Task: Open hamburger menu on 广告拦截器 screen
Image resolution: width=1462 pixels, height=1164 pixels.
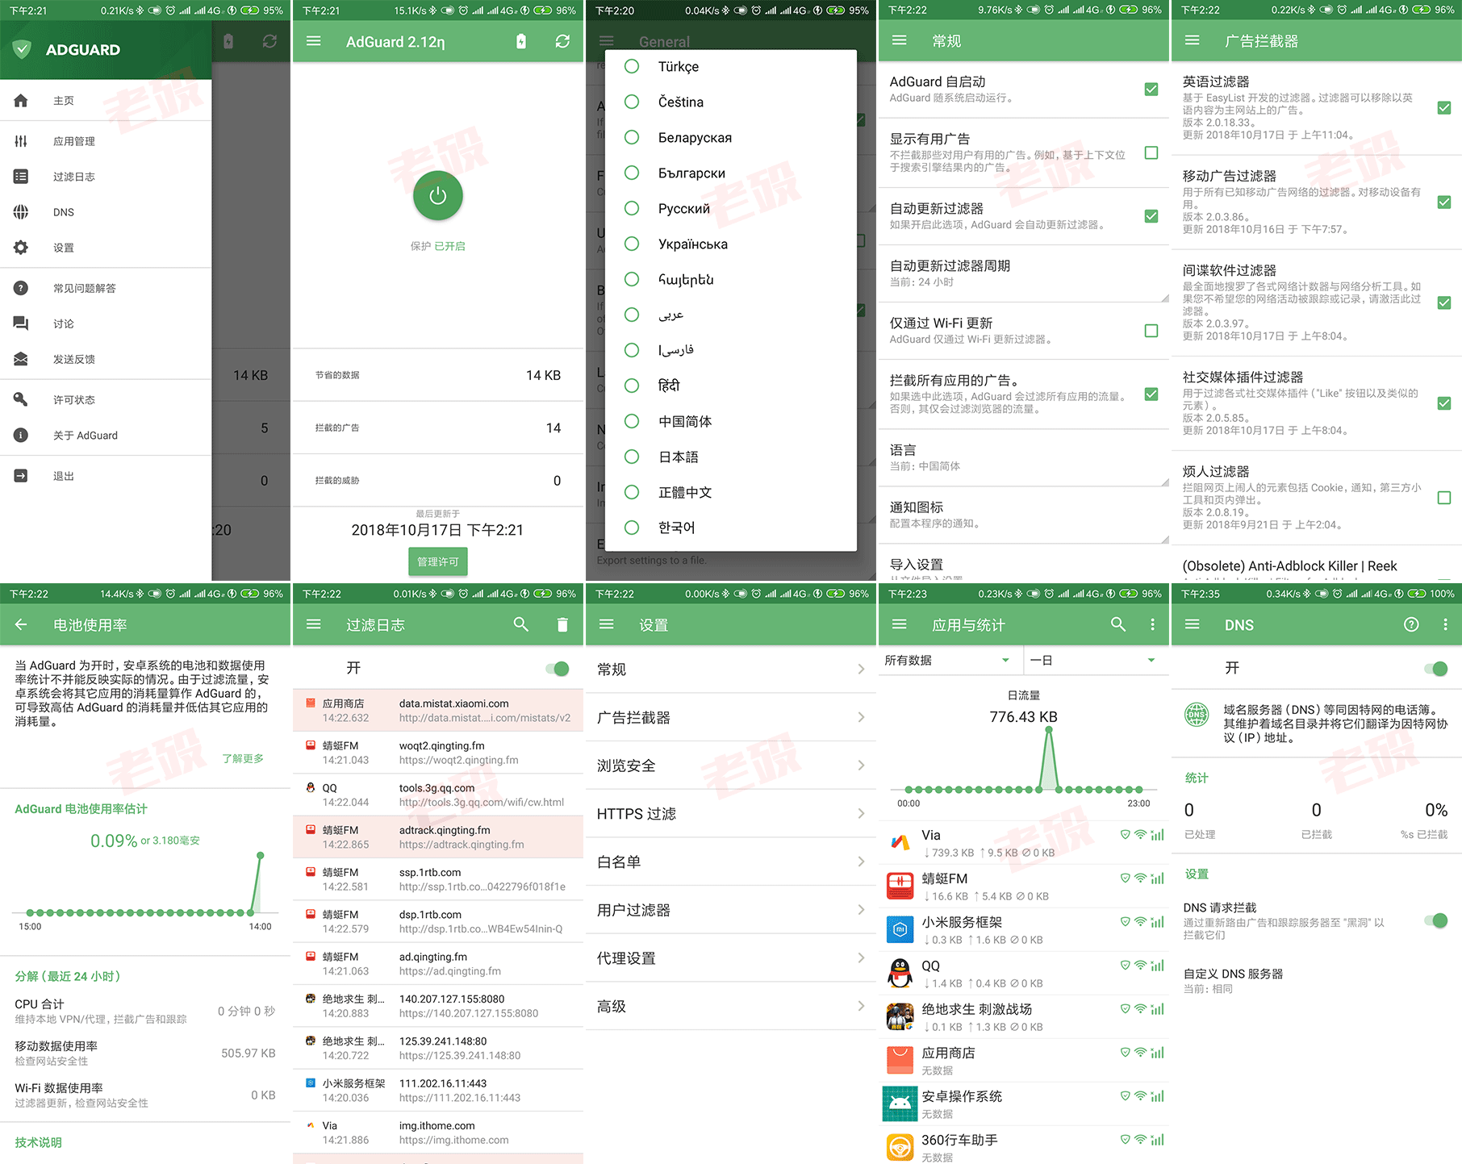Action: [1193, 40]
